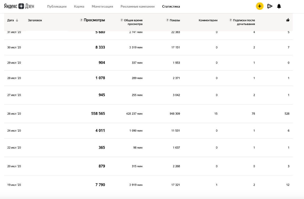Open the help tooltip next to Показы
Screen dimensions: 304x199
tap(167, 20)
